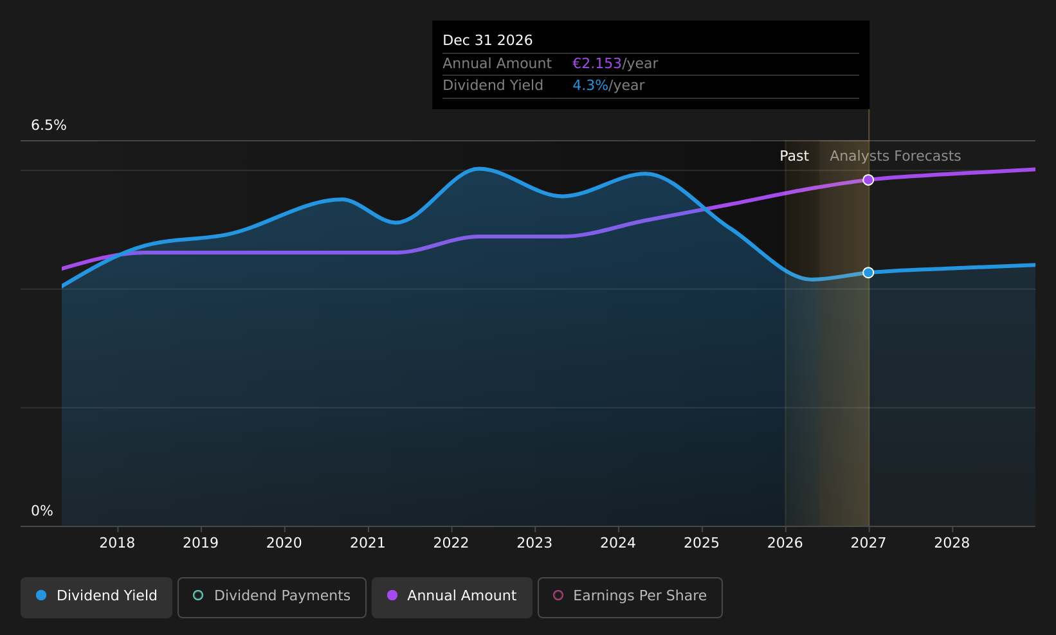
Task: Click the 2024 x-axis label
Action: click(618, 543)
